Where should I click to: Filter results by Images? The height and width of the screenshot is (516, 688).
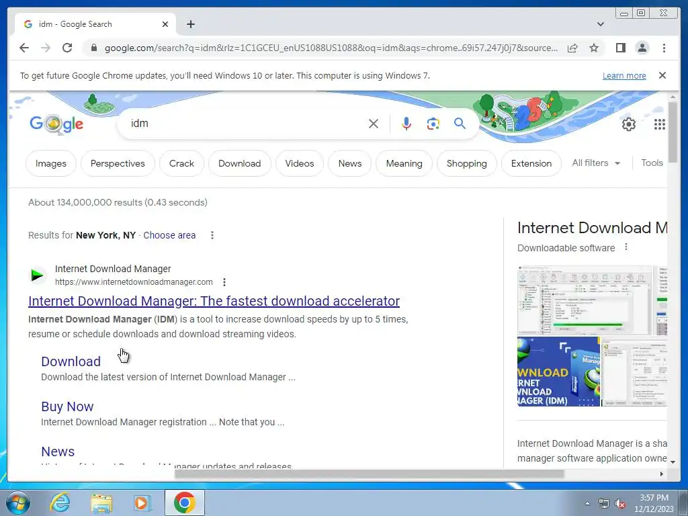[x=51, y=163]
